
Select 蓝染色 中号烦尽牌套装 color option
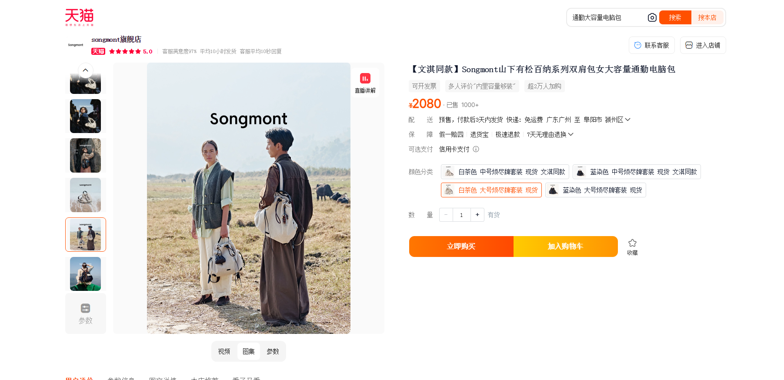coord(637,172)
